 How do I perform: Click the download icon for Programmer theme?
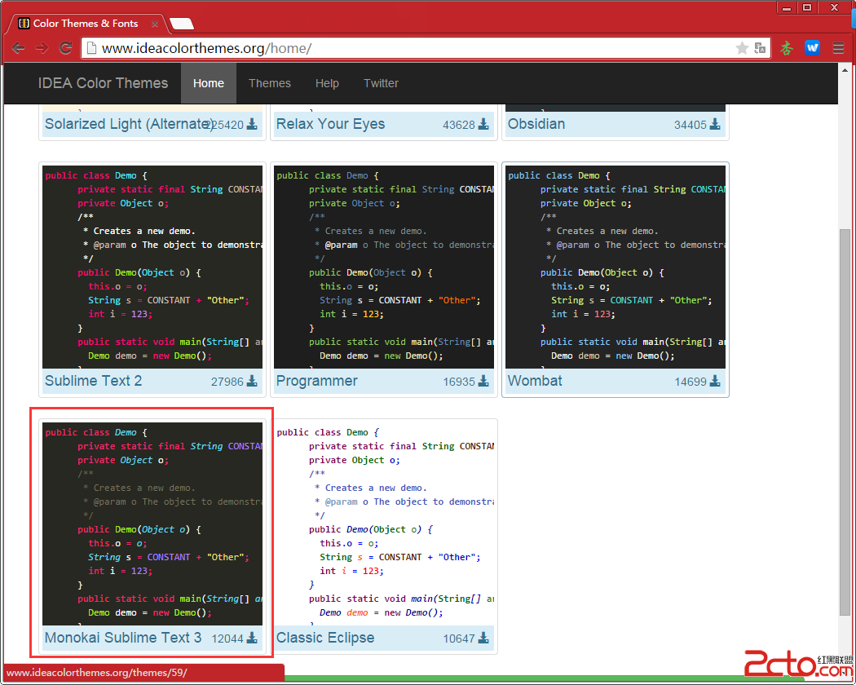coord(483,381)
